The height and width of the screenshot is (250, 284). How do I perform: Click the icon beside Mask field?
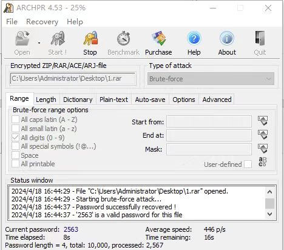click(263, 149)
